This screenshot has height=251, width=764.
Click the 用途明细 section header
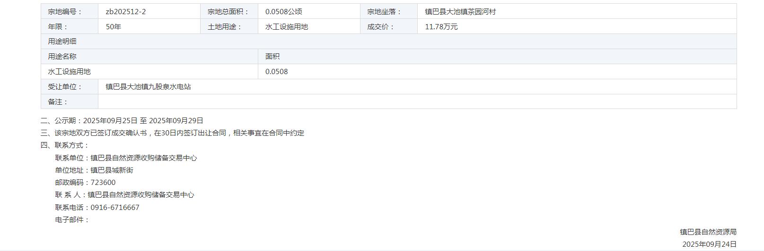pos(62,42)
